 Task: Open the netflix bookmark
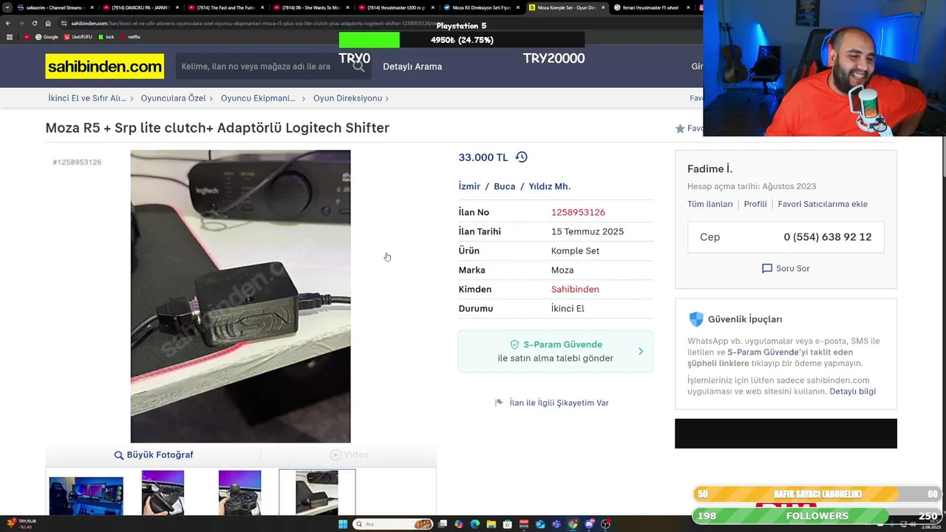click(130, 37)
